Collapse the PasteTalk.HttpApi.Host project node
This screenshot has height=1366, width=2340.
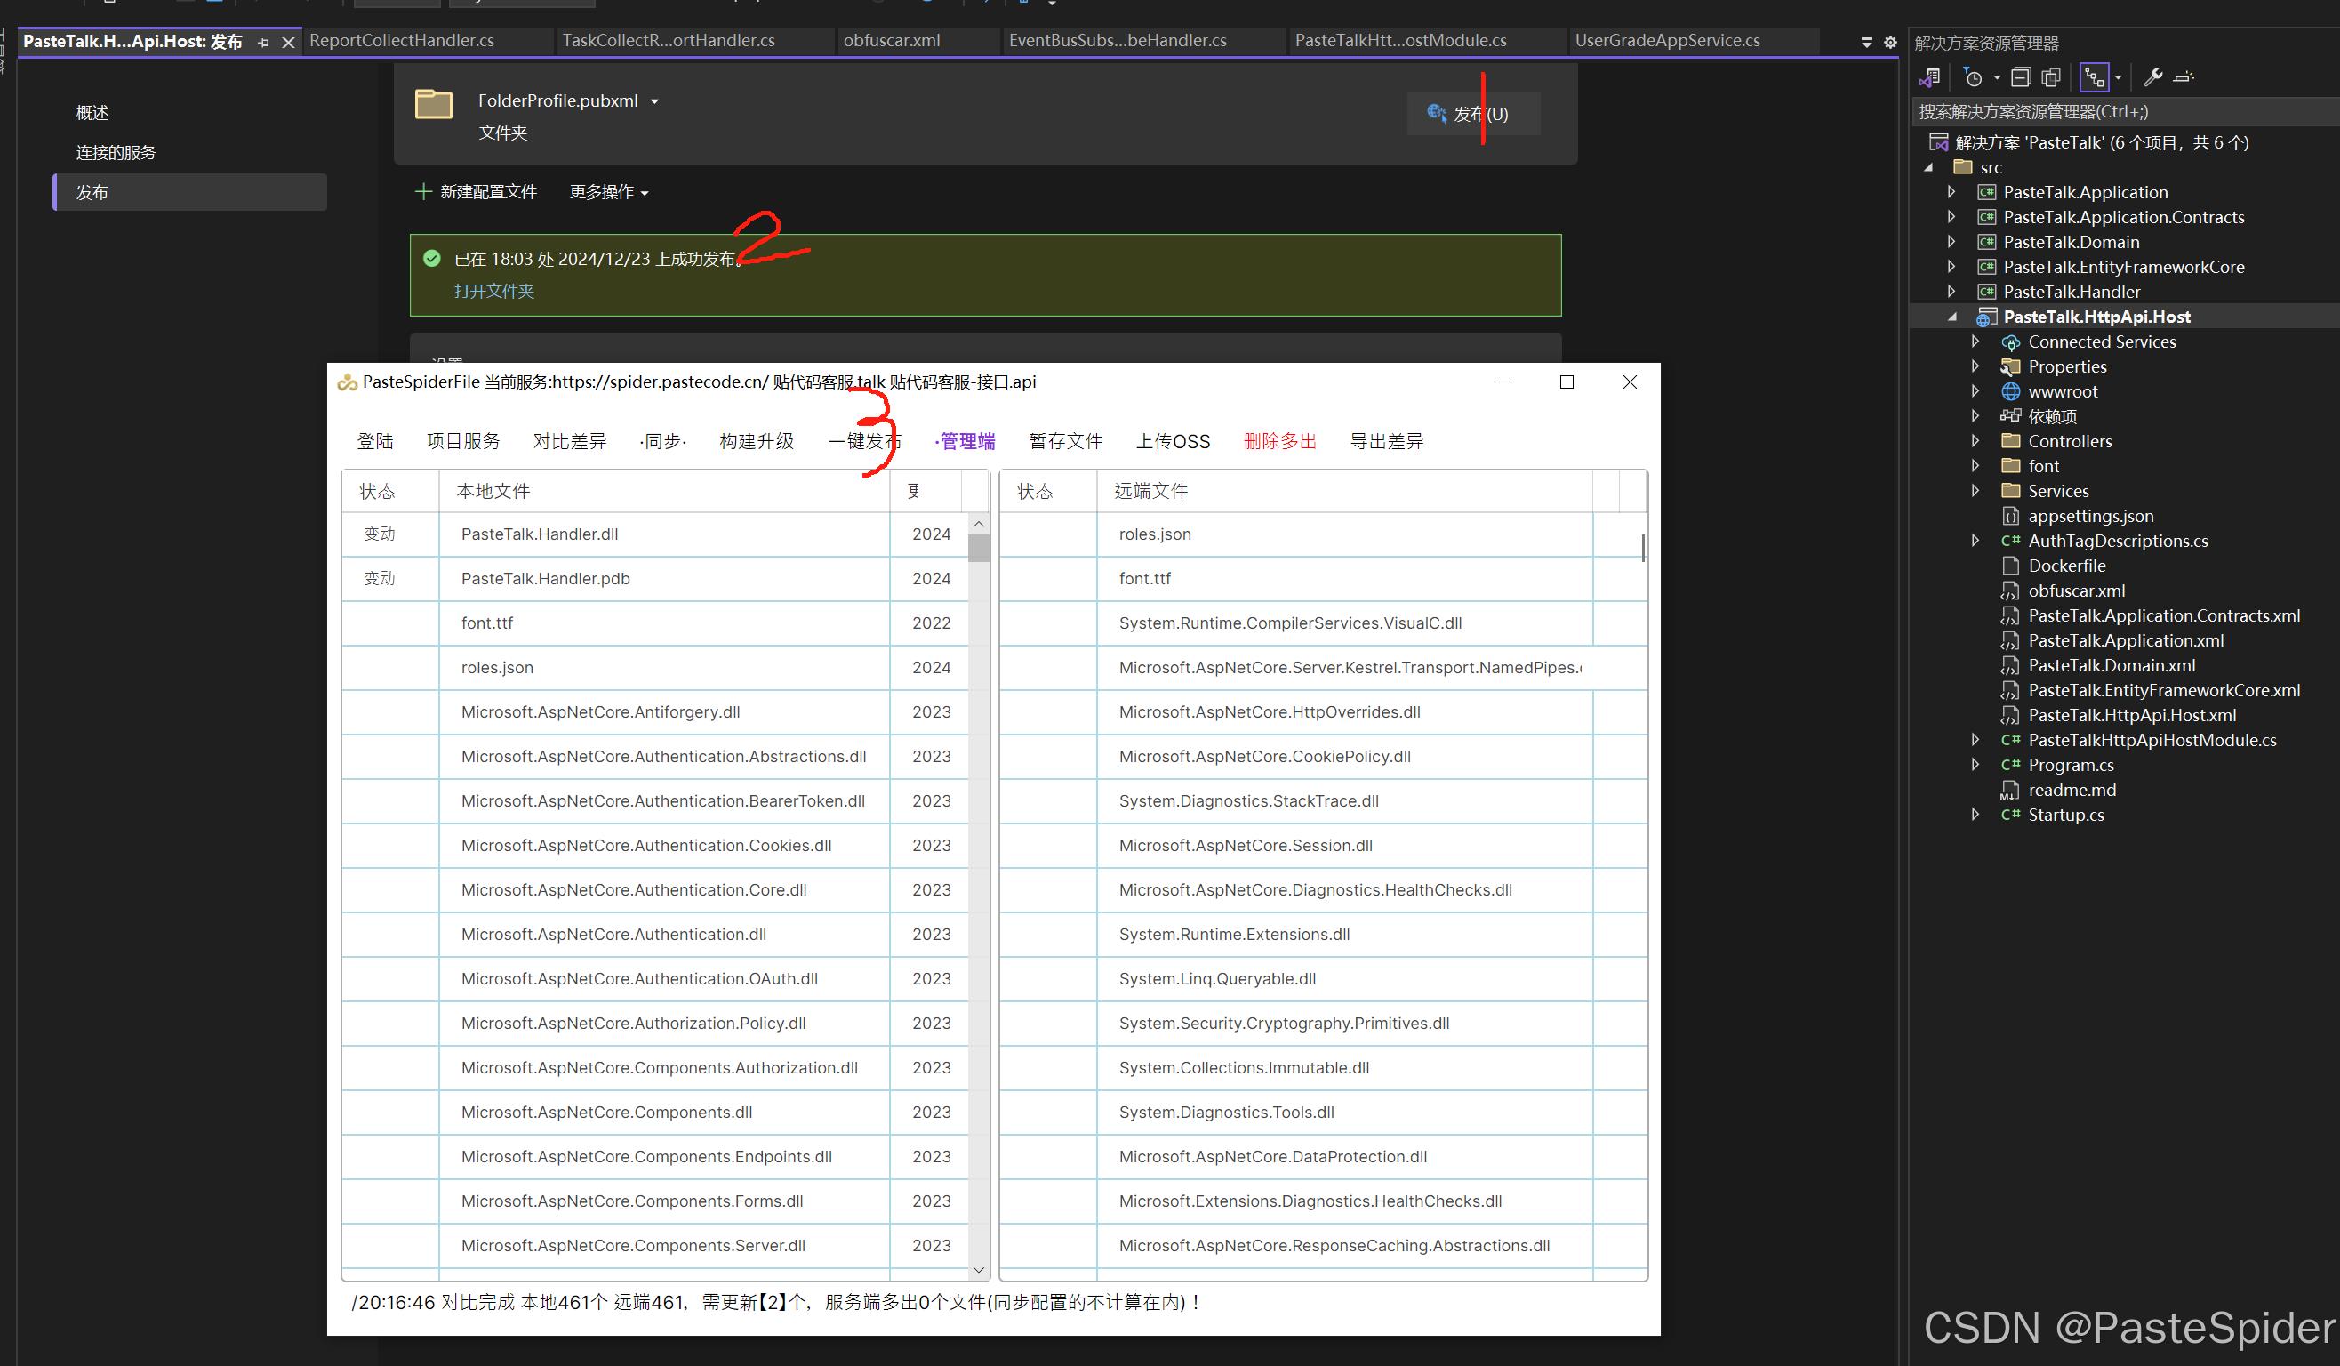(x=1951, y=317)
